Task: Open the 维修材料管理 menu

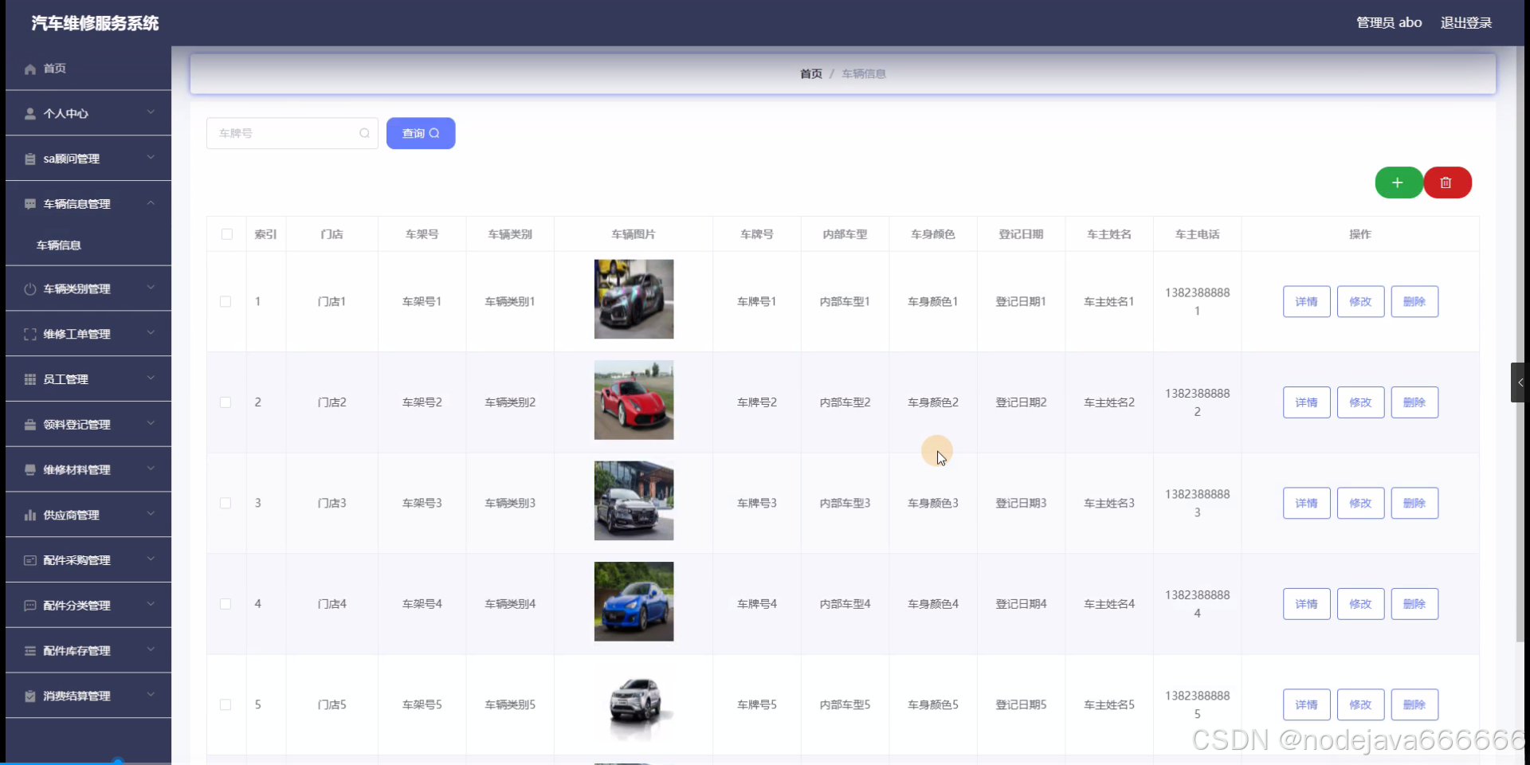Action: point(88,470)
